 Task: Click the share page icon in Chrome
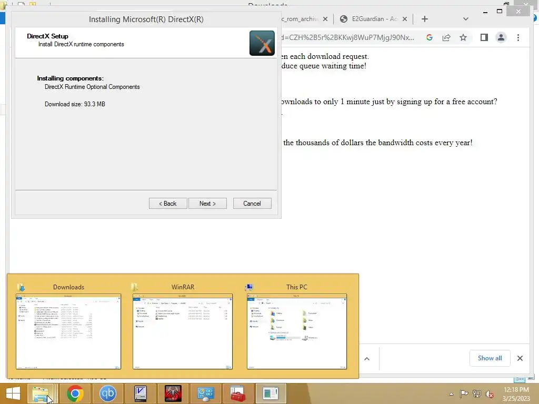coord(446,37)
